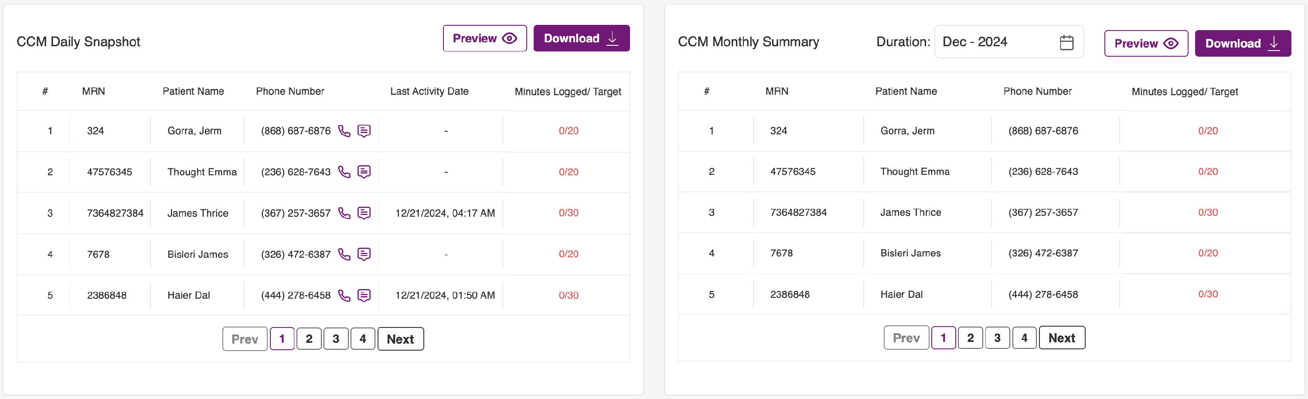1308x399 pixels.
Task: Click Patient Name header in Monthly Summary
Action: click(x=906, y=92)
